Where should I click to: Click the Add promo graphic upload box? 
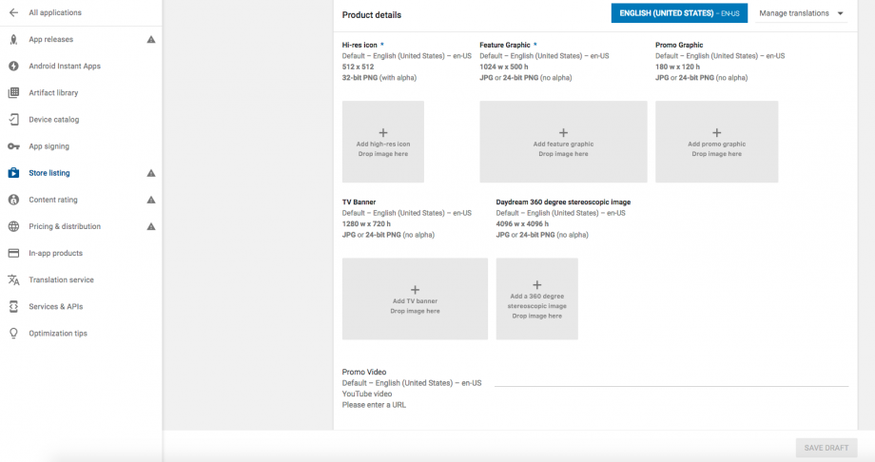(x=716, y=142)
